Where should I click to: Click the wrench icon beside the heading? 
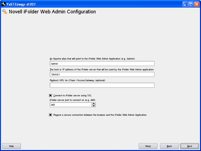click(x=5, y=12)
